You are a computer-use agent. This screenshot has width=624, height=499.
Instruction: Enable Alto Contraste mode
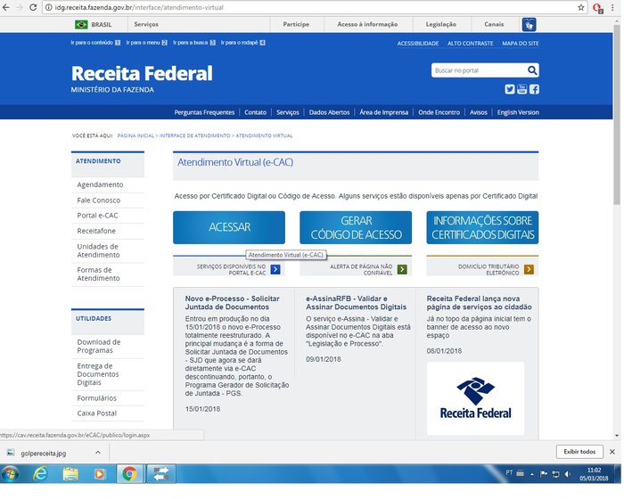tap(470, 43)
